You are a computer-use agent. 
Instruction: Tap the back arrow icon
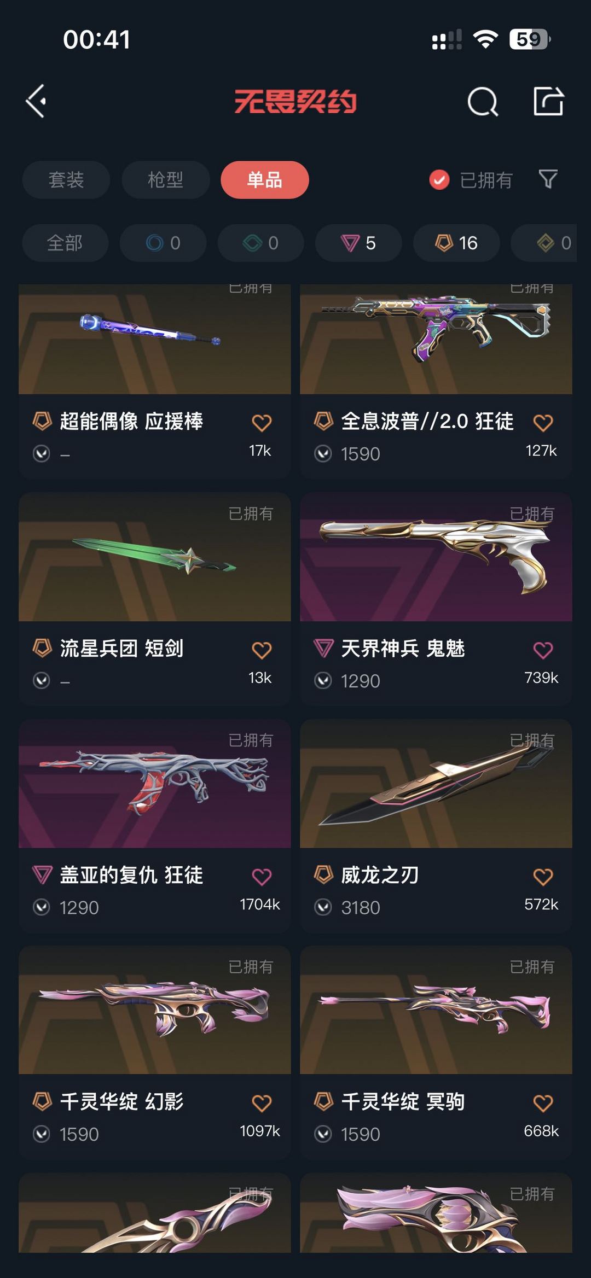tap(36, 101)
